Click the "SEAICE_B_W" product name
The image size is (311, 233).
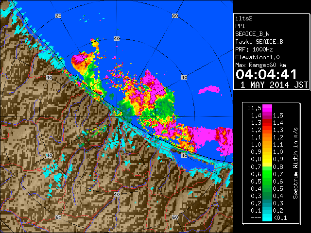[252, 34]
